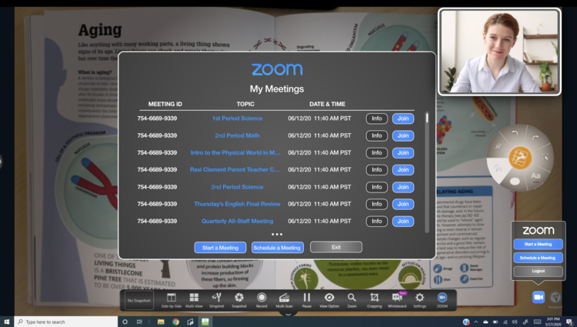Open Chrome from the taskbar

coord(176,322)
